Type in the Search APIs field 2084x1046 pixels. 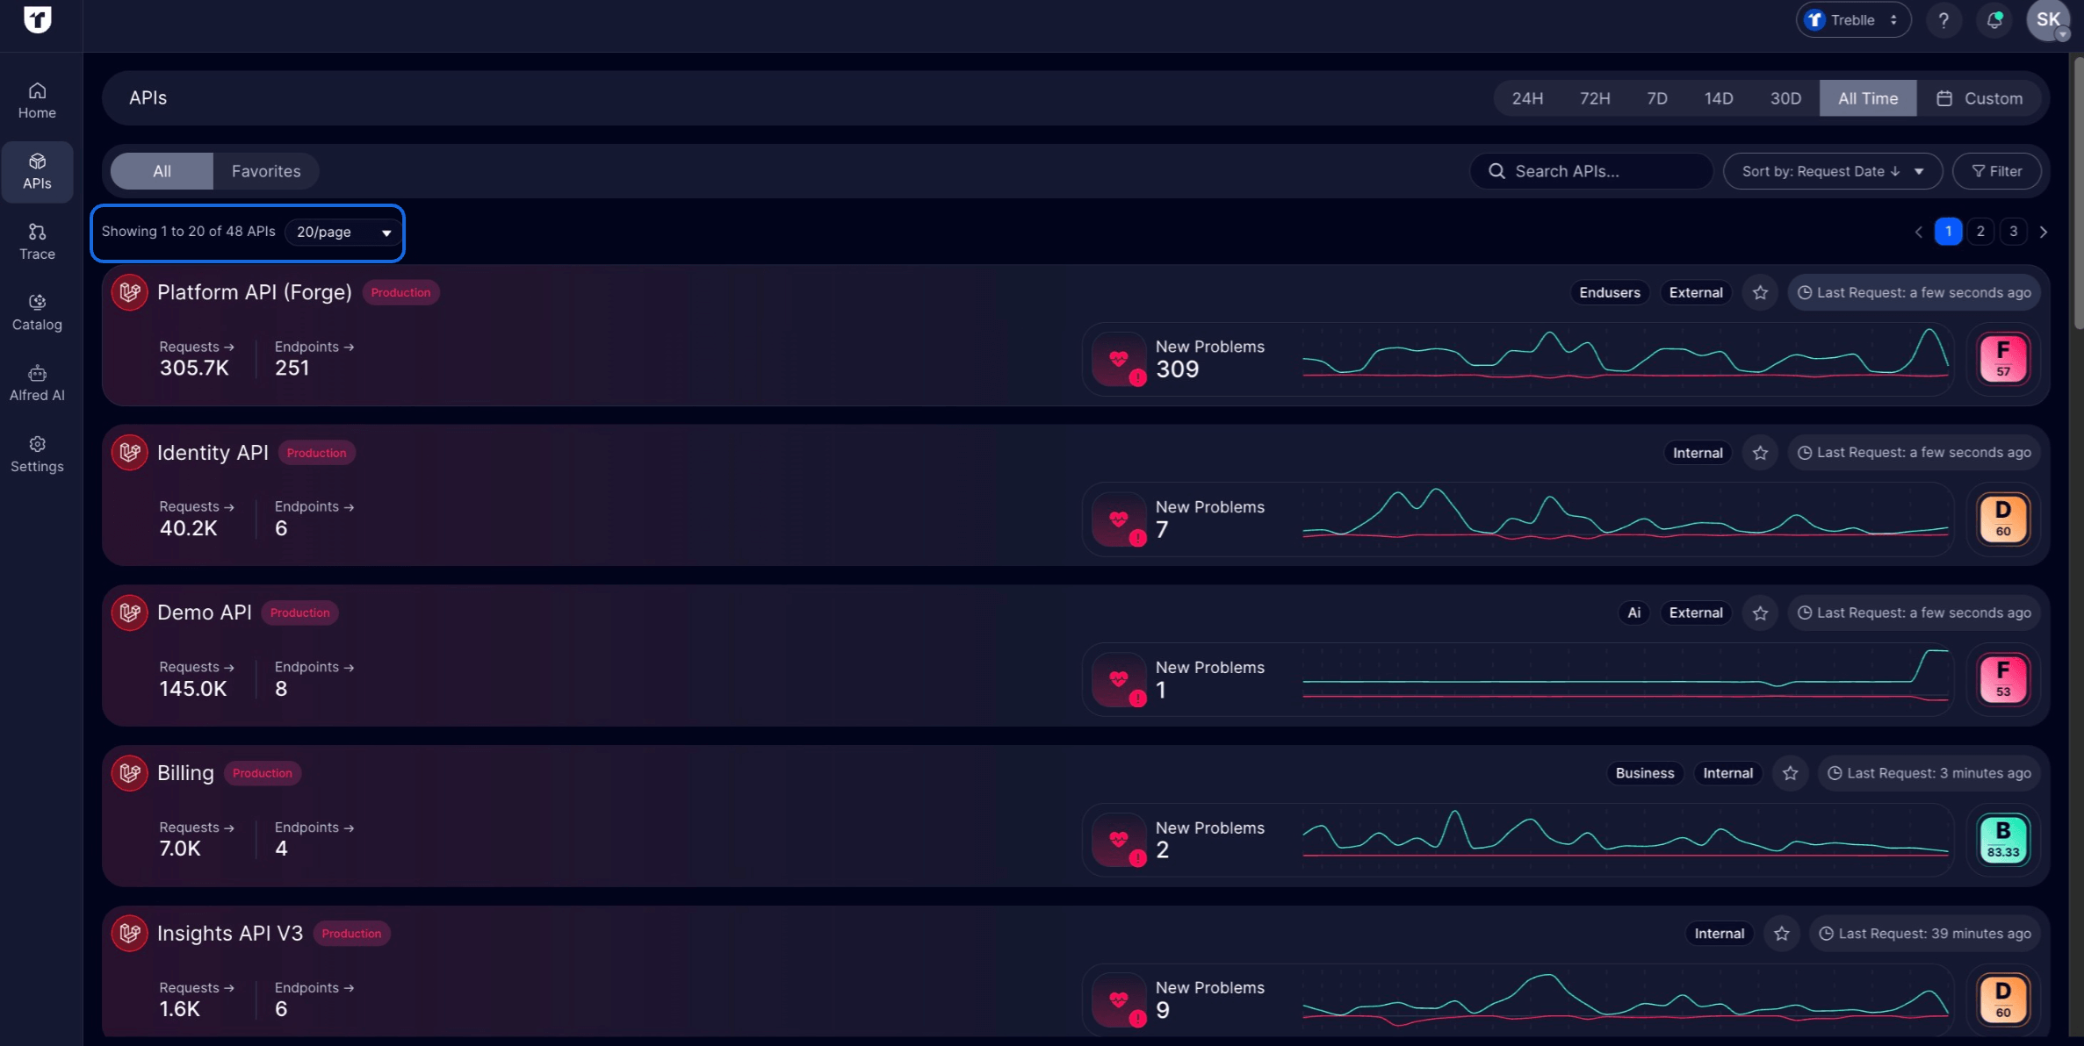[x=1590, y=170]
